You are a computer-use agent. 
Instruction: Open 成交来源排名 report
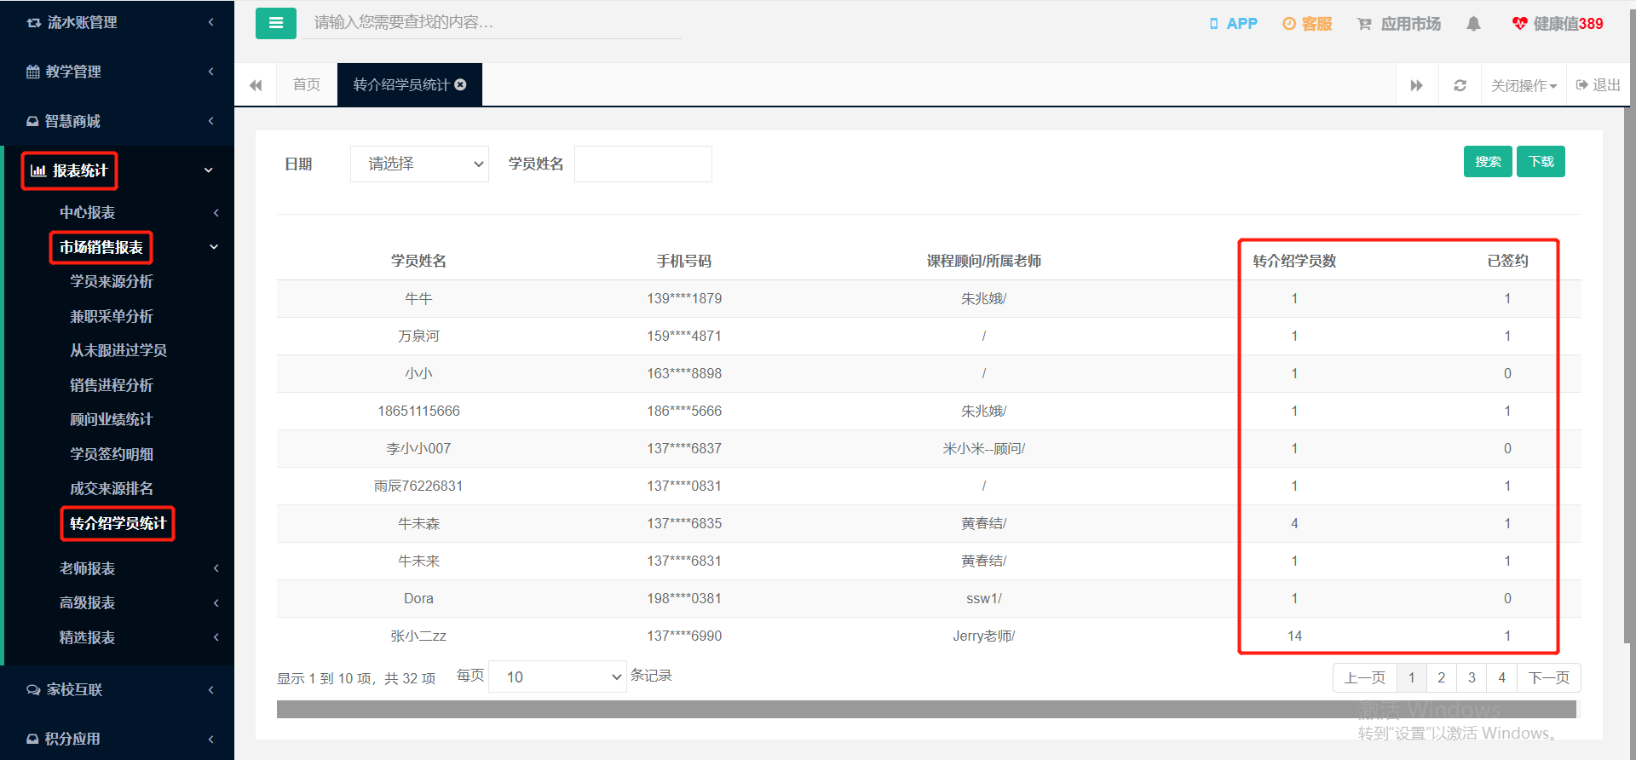coord(112,488)
